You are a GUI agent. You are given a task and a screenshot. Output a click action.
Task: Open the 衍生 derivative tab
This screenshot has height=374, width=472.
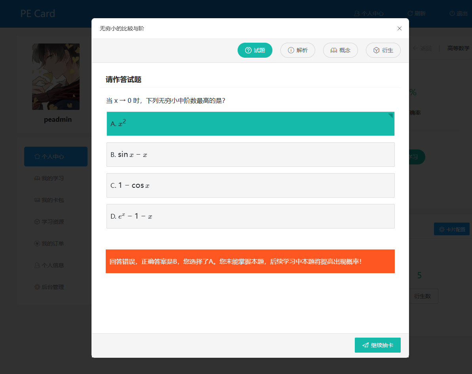[383, 50]
